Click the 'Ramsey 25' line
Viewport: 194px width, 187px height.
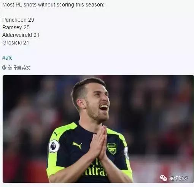(16, 27)
